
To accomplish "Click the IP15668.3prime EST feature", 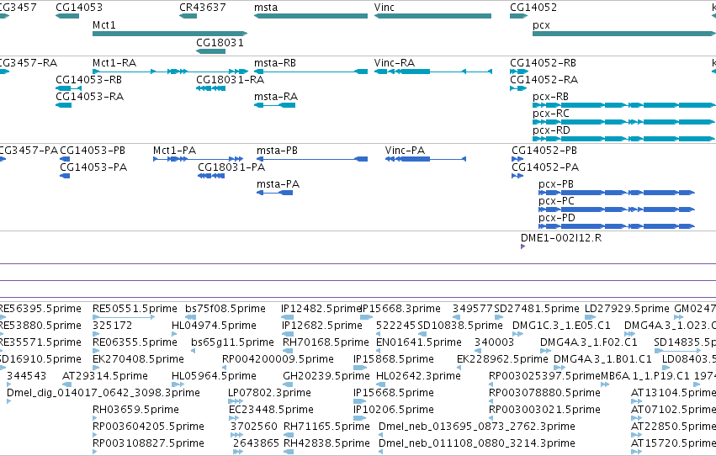I will (x=366, y=317).
